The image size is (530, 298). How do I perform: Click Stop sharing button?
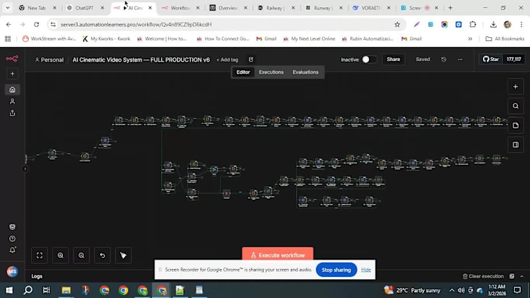336,270
